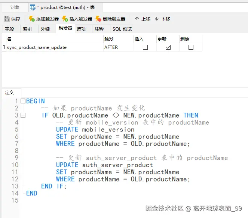Click the THEN keyword on line 3

click(191, 115)
